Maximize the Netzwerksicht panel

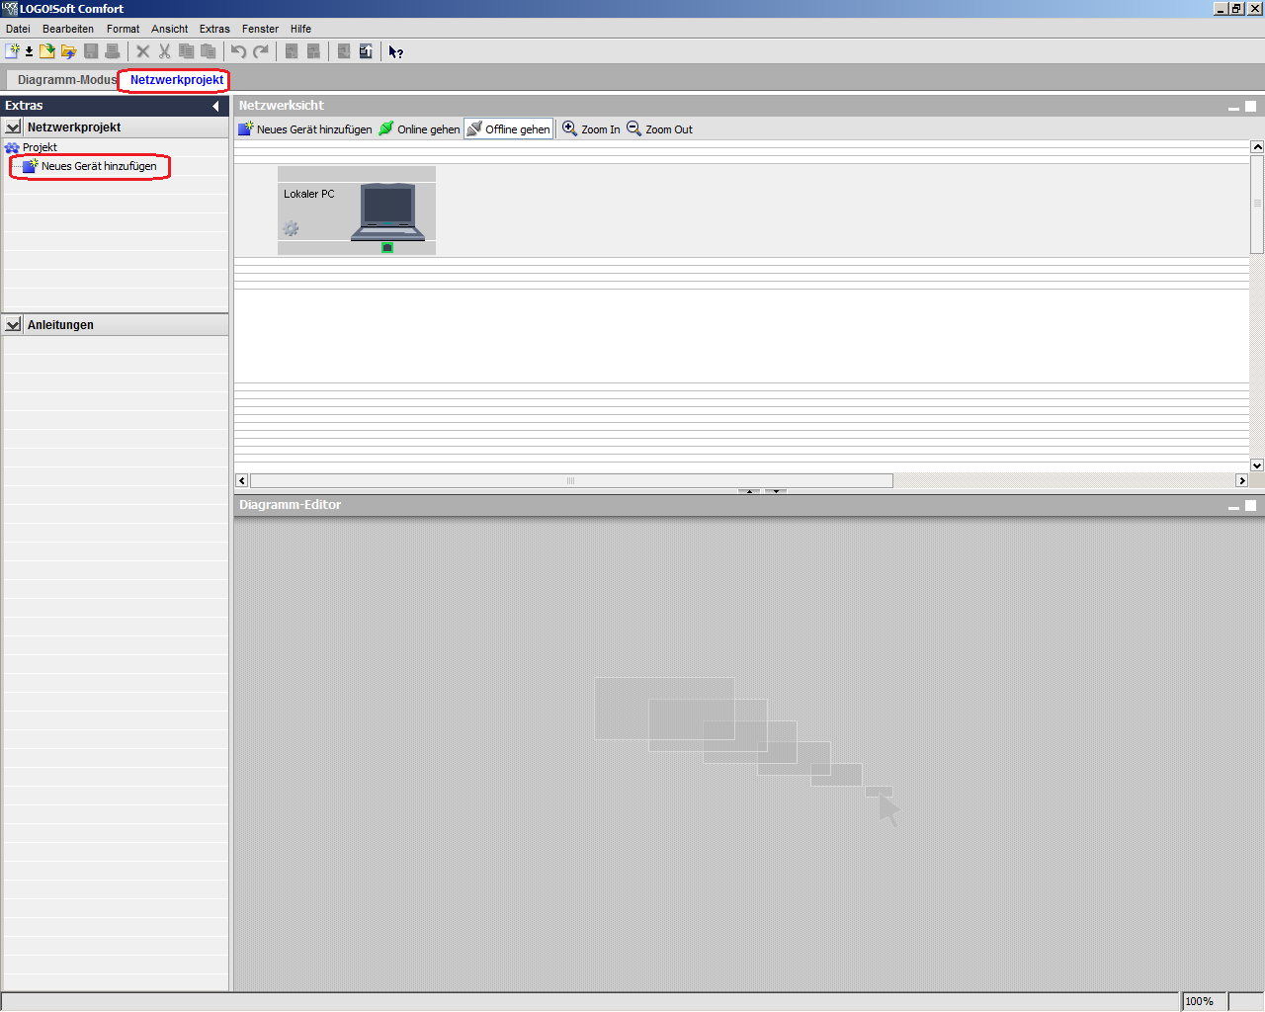point(1250,106)
